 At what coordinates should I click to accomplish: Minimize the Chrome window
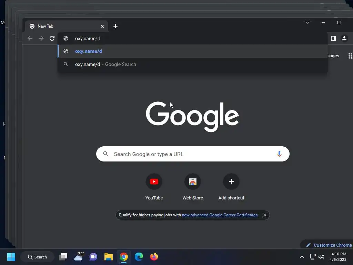coord(323,22)
